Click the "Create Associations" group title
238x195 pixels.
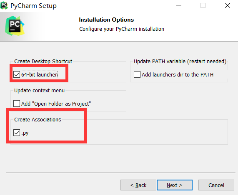(38, 120)
